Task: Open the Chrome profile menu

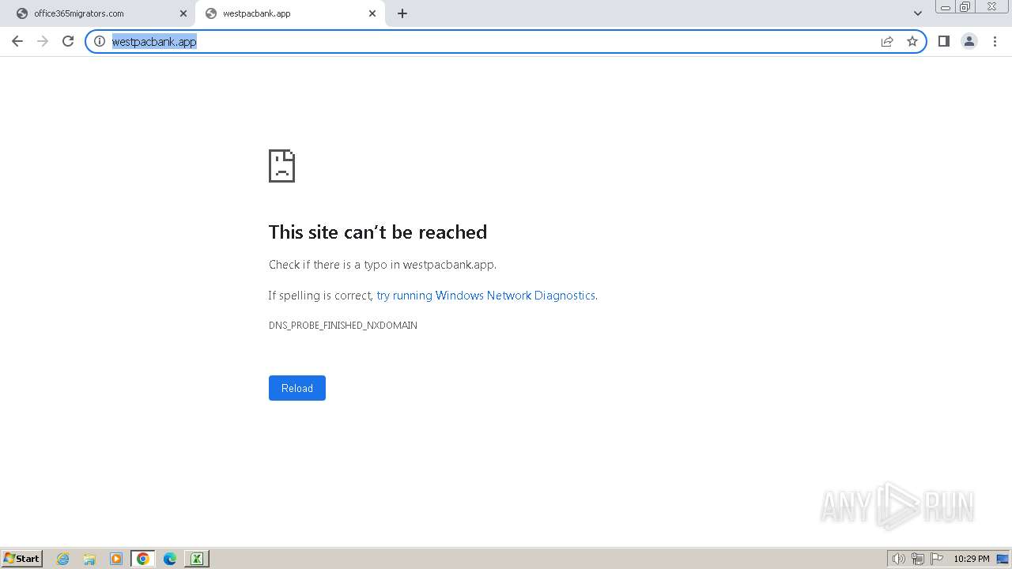Action: tap(969, 41)
